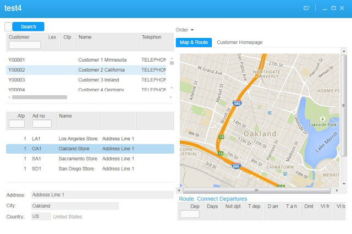Click the Lakeside Park tree icon on map
The image size is (352, 234).
[x=322, y=119]
